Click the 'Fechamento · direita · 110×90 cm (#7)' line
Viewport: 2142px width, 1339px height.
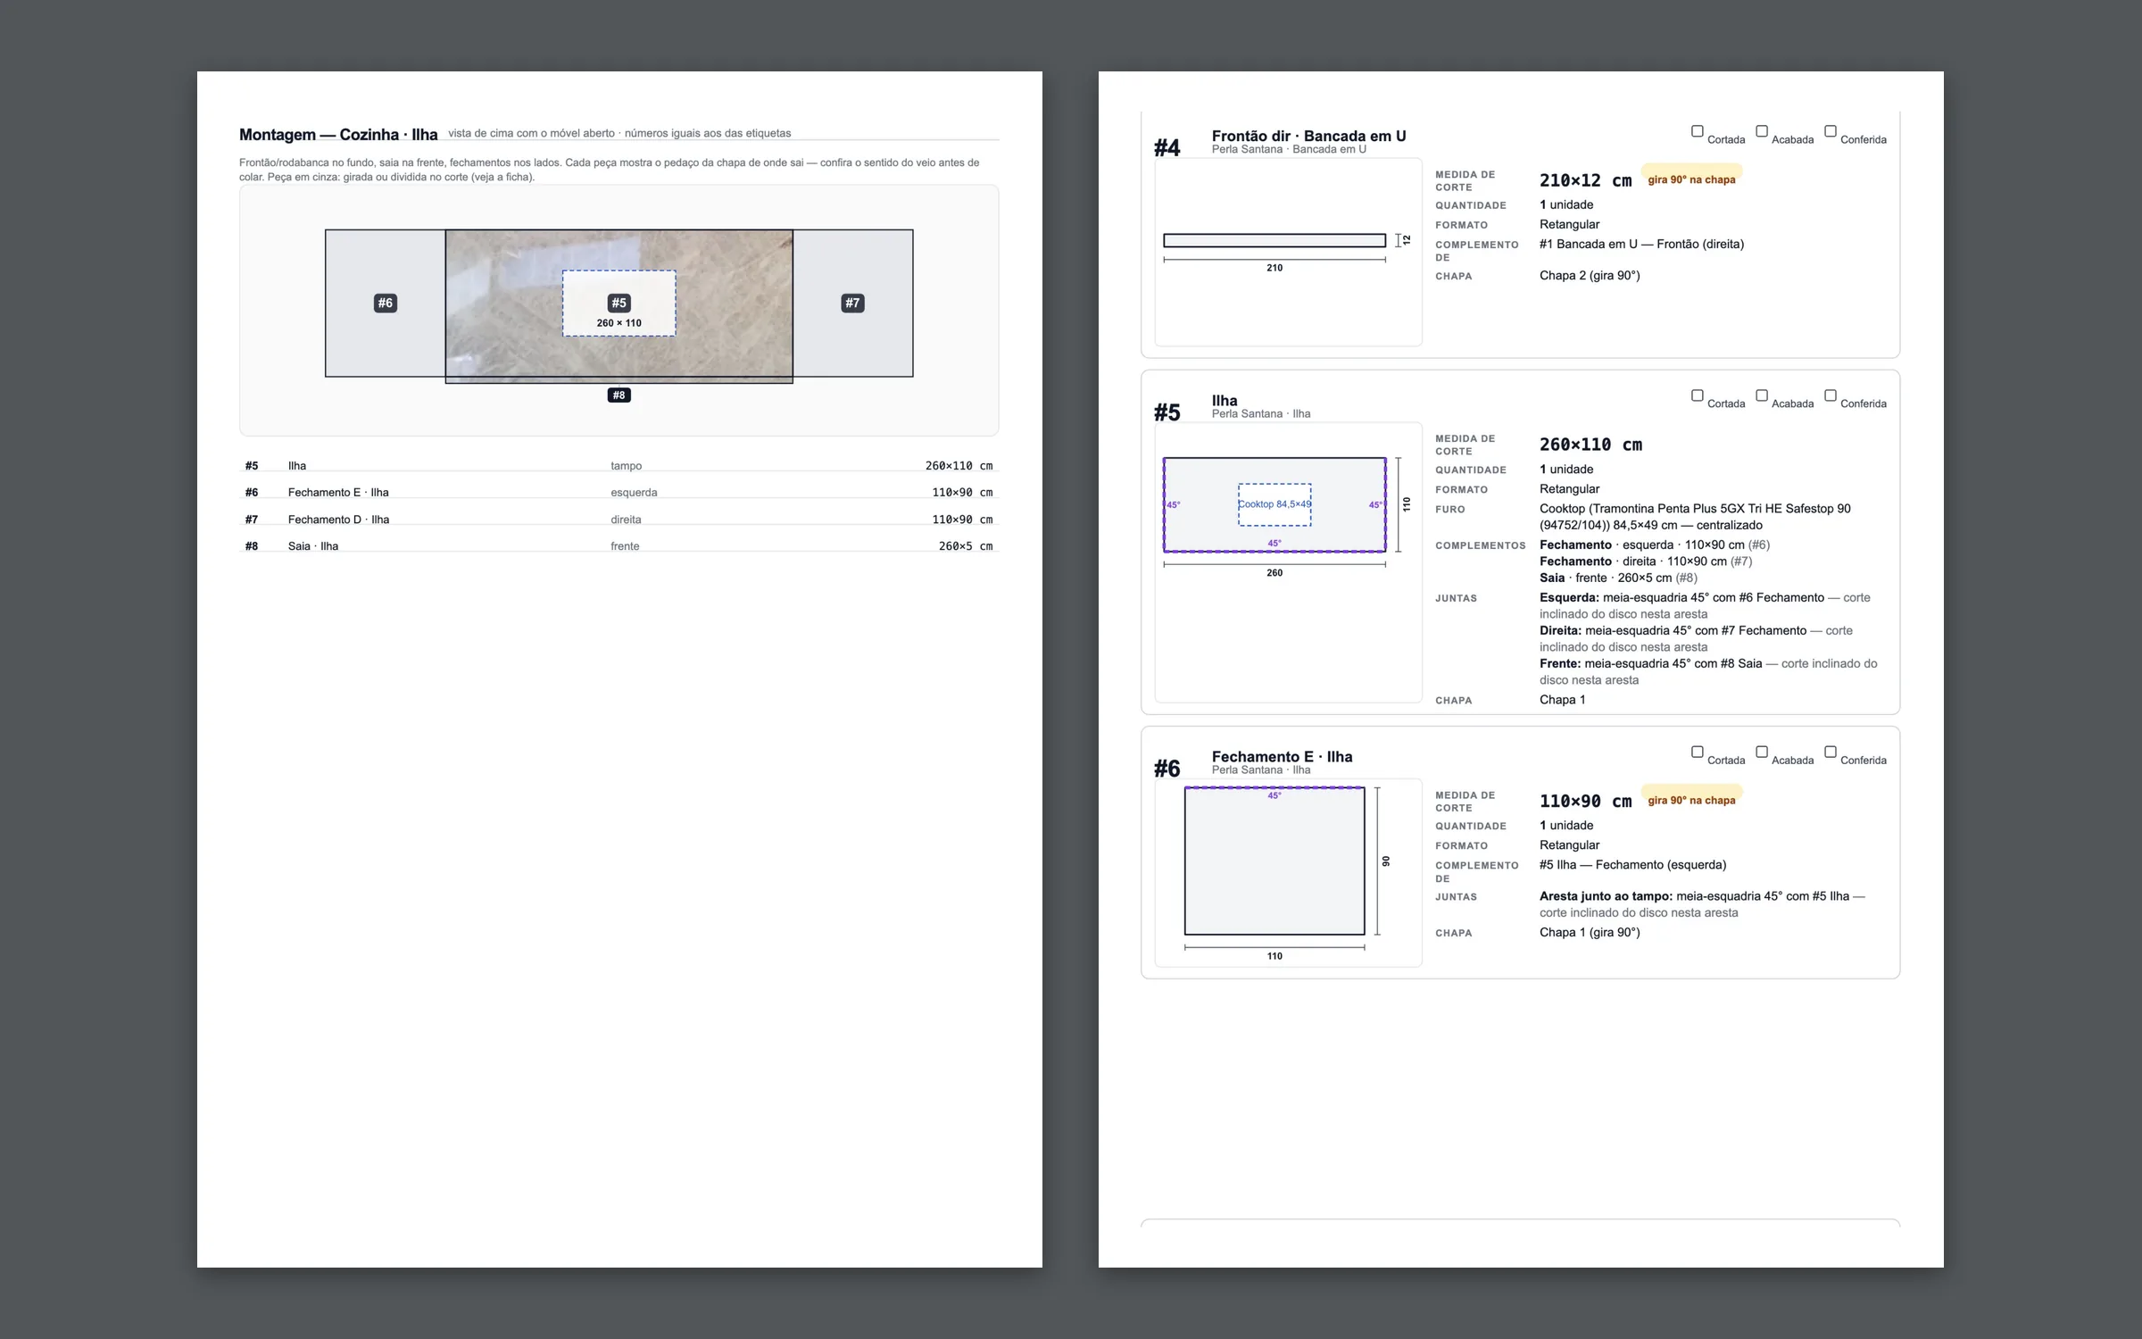[1646, 561]
